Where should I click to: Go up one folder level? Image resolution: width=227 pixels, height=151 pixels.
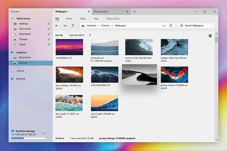pos(73,26)
